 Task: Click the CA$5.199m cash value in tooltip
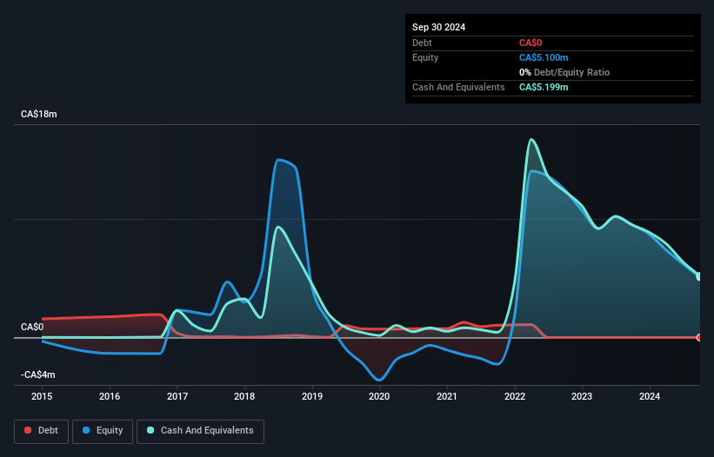pyautogui.click(x=544, y=87)
